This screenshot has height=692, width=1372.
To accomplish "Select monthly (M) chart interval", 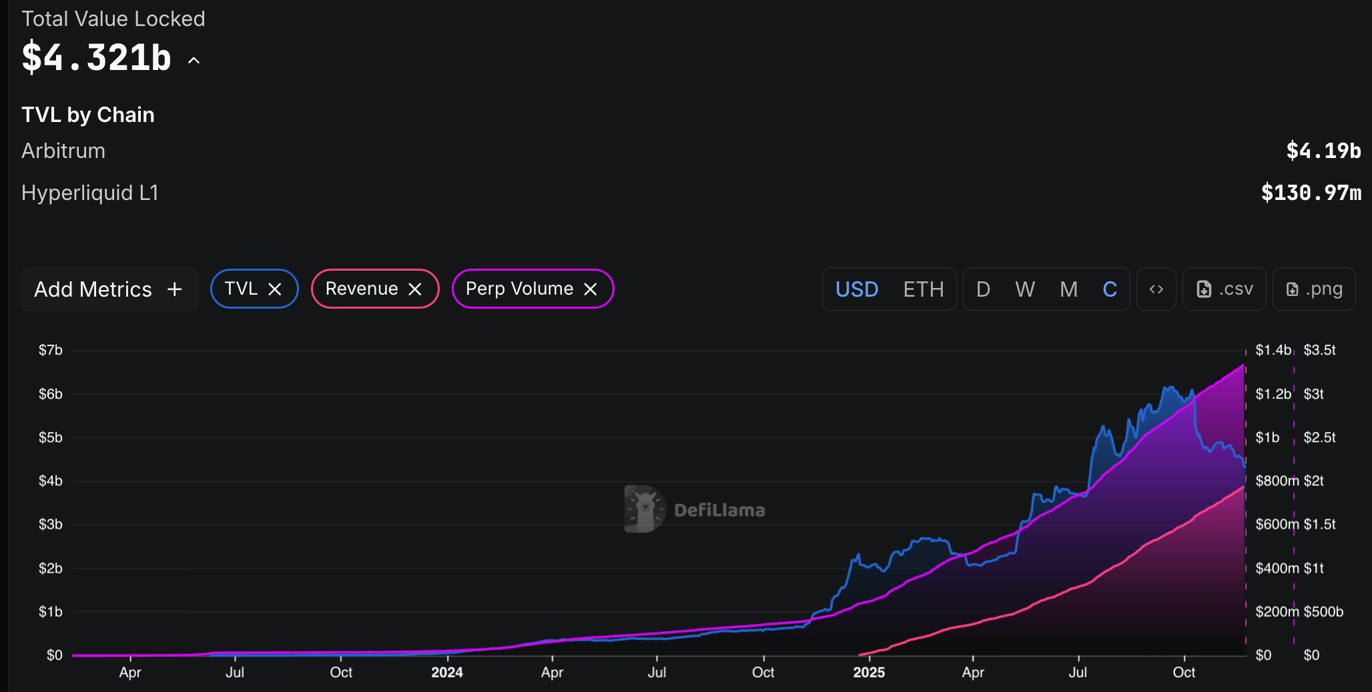I will 1068,289.
